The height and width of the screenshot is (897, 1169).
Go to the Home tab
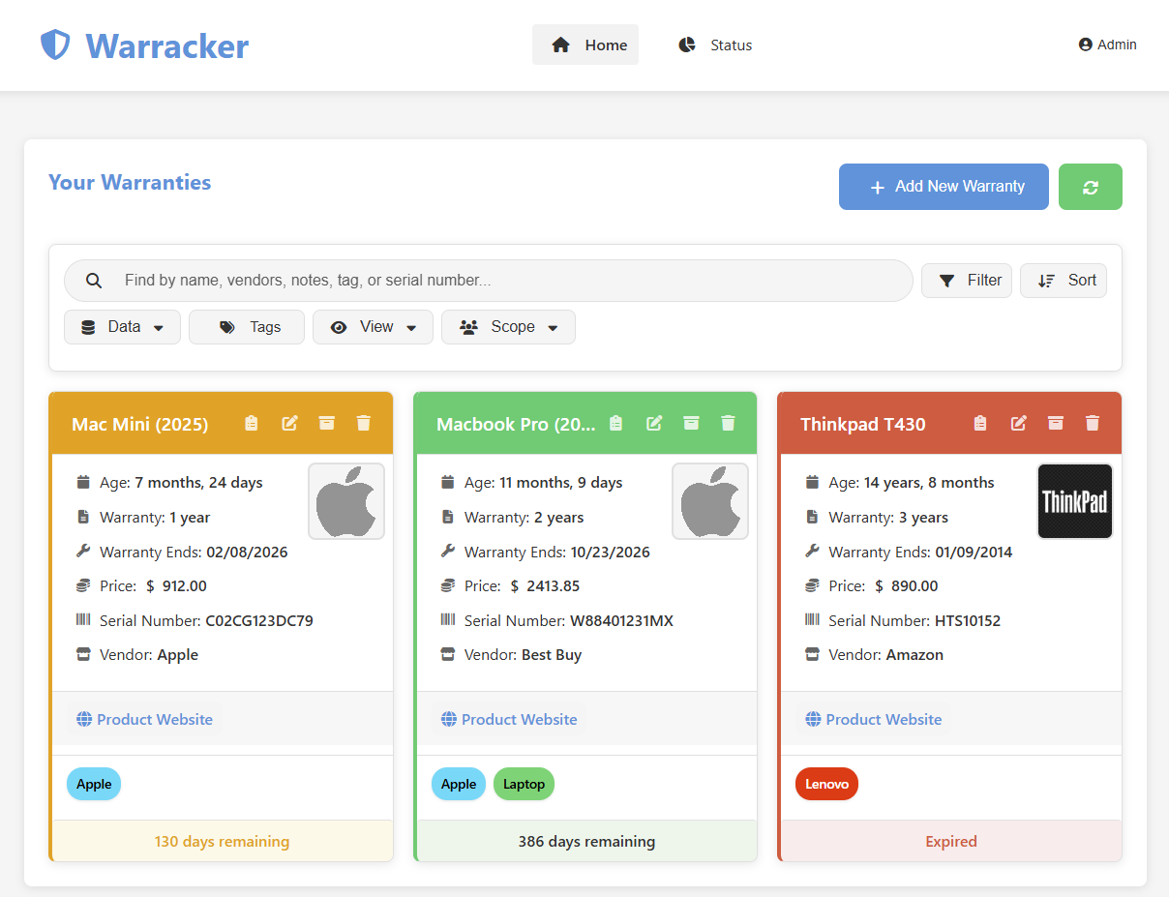tap(585, 45)
